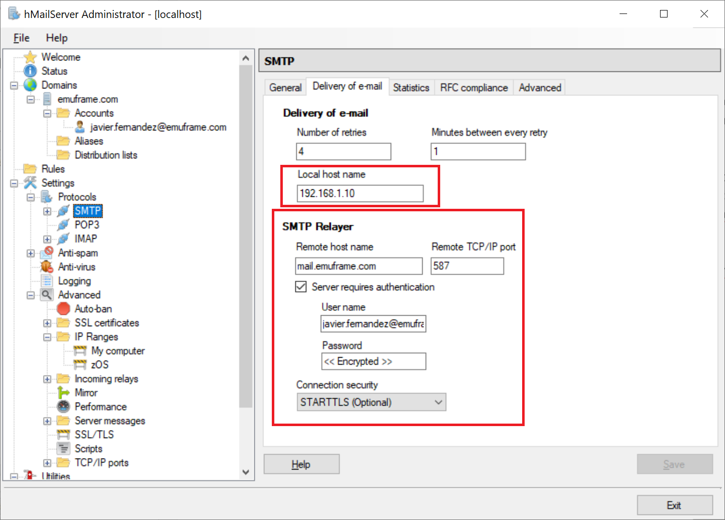Click the Settings tools icon

[30, 183]
